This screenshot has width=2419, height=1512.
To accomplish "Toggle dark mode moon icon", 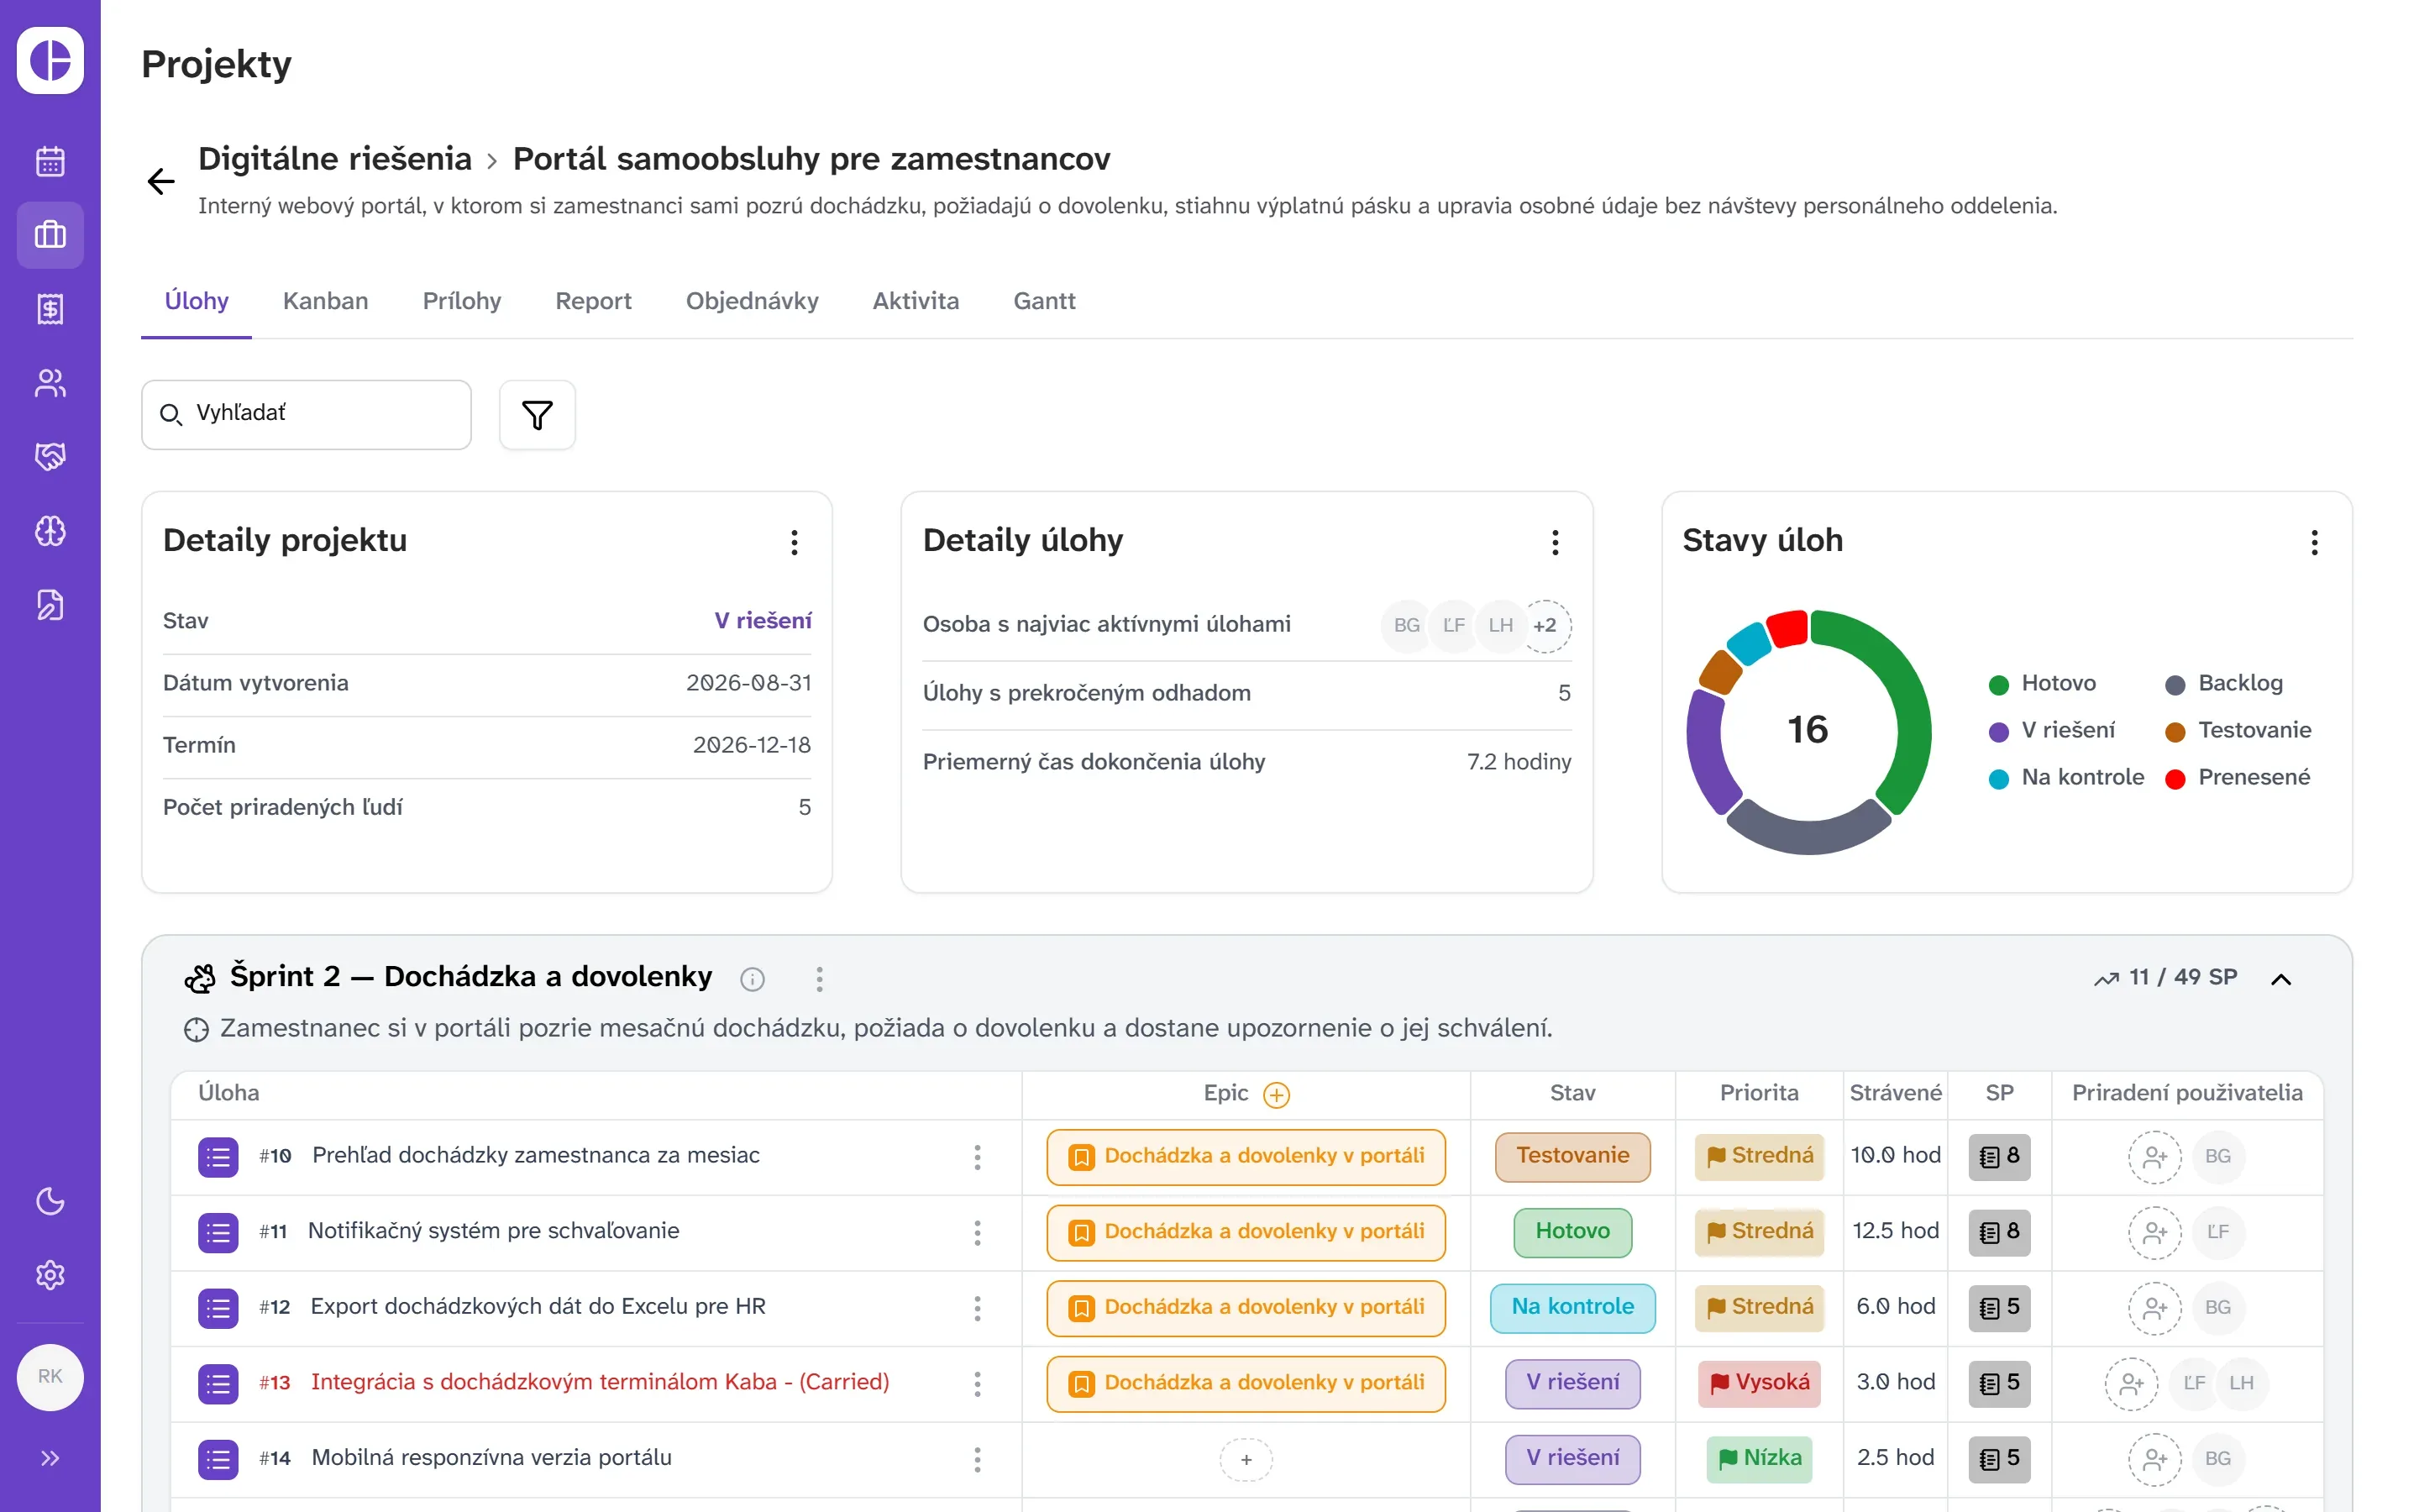I will coord(50,1201).
